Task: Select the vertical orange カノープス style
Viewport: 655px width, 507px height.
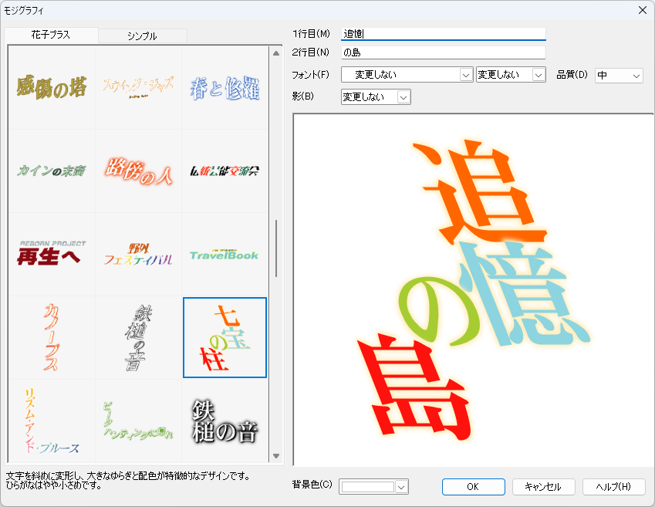Action: 52,338
